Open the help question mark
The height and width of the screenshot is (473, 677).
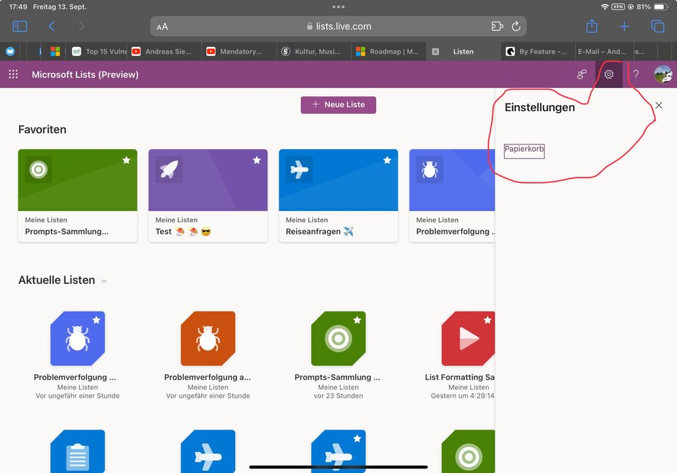coord(636,75)
